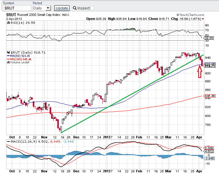Click the 3-Apr-2013 date label
This screenshot has height=176, width=219.
click(x=14, y=19)
